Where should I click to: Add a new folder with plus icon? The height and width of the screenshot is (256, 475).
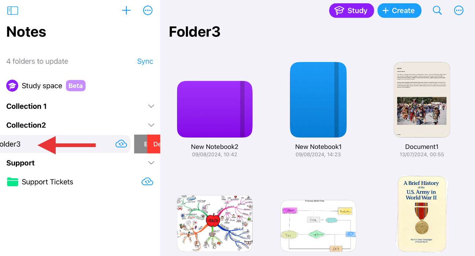[x=126, y=10]
